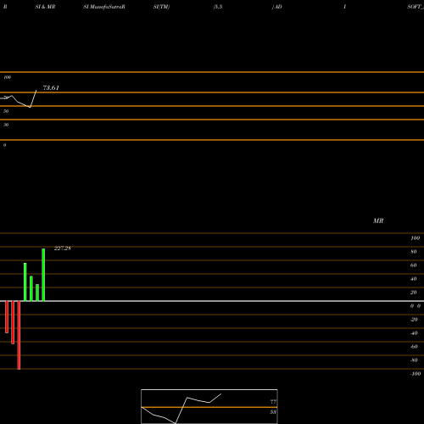Click the 77 value in mini chart
The width and height of the screenshot is (424, 424).
(x=273, y=402)
